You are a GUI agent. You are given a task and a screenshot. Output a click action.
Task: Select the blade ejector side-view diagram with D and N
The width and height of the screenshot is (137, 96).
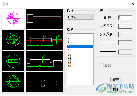click(x=44, y=61)
